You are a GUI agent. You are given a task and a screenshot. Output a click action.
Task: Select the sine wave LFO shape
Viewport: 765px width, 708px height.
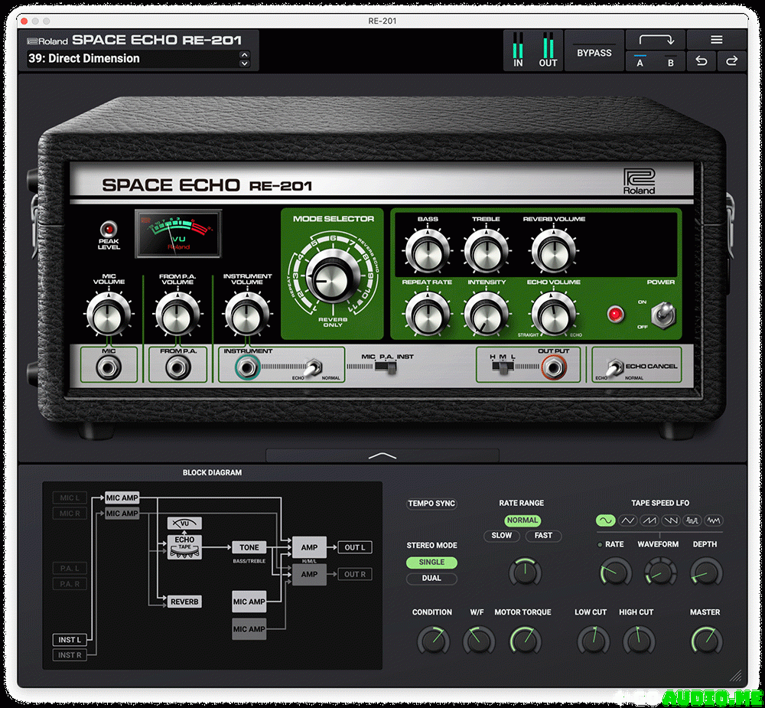tap(605, 520)
